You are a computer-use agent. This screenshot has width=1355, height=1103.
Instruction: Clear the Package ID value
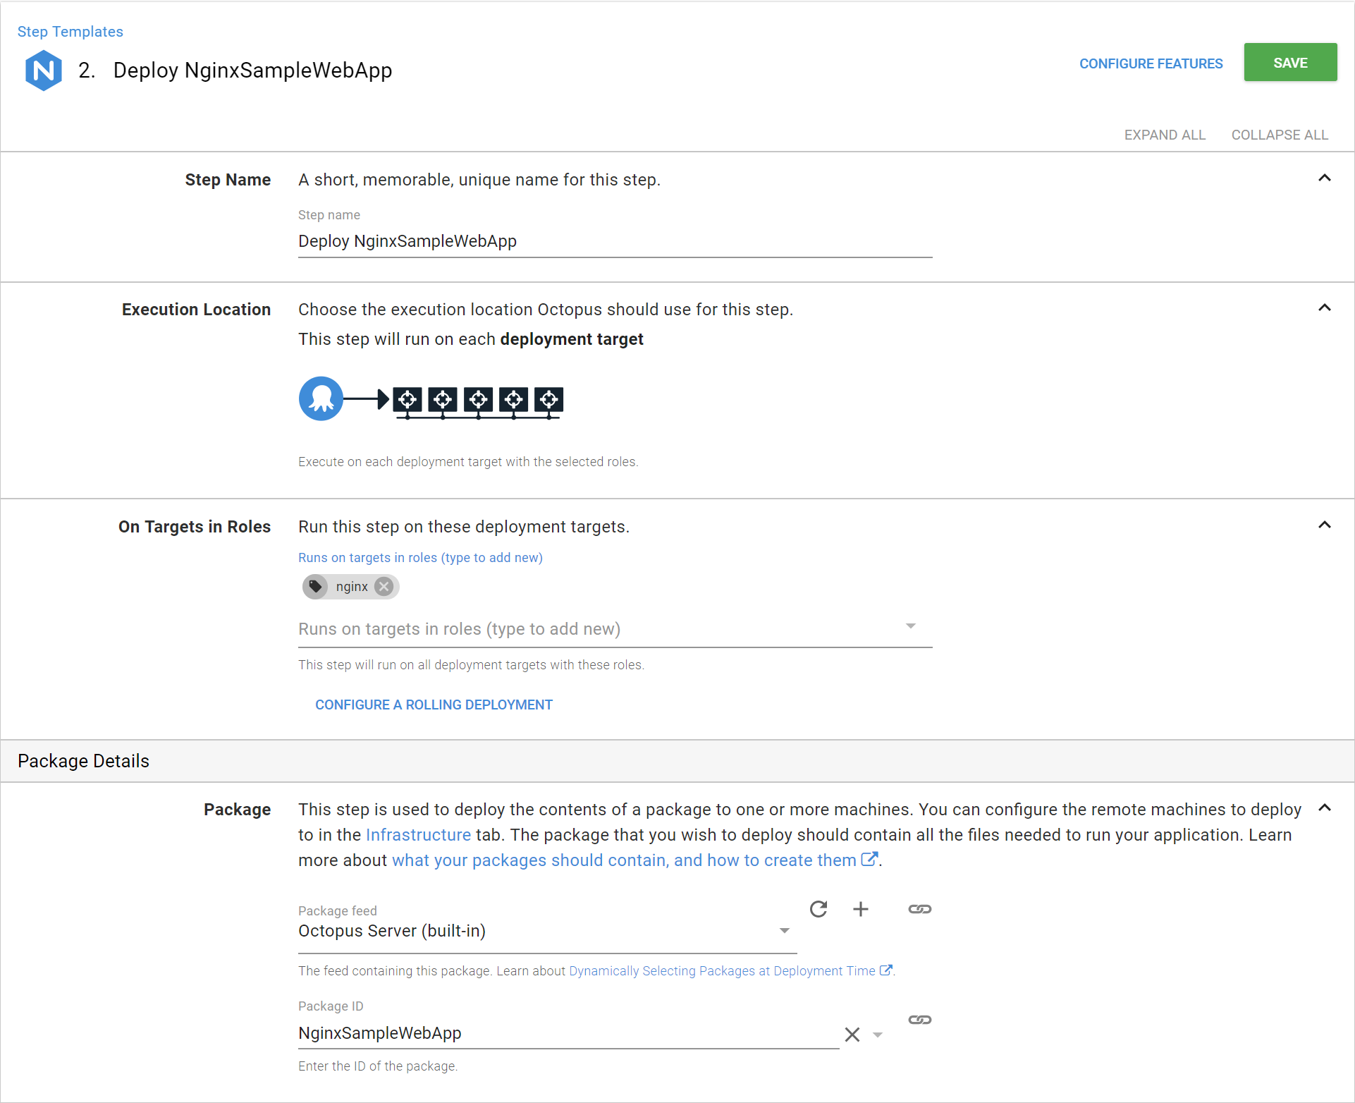(852, 1035)
